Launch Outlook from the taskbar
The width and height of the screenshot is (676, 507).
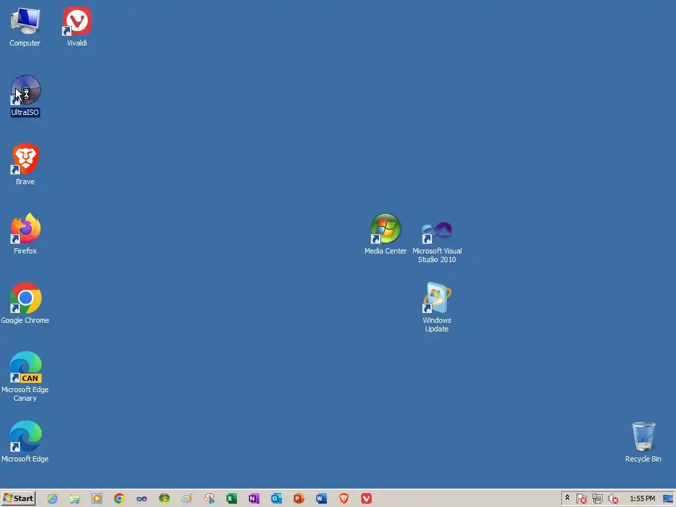pyautogui.click(x=277, y=499)
